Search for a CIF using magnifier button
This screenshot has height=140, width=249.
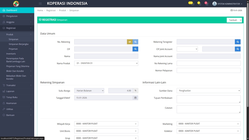(x=135, y=49)
